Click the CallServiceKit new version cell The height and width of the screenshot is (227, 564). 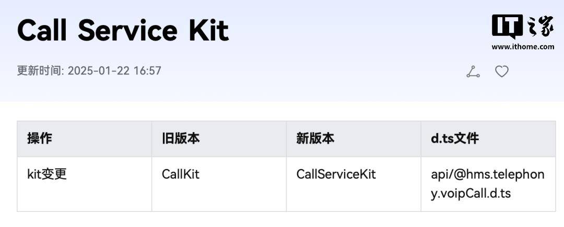[336, 174]
